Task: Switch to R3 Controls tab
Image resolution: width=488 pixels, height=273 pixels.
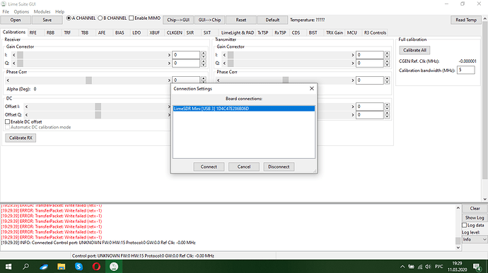Action: pyautogui.click(x=375, y=32)
